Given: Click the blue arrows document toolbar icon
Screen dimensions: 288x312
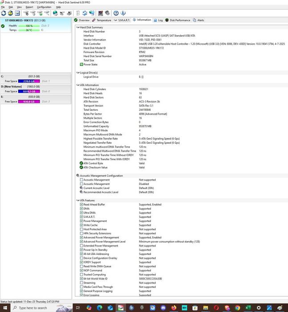Looking at the screenshot, I should point(85,13).
